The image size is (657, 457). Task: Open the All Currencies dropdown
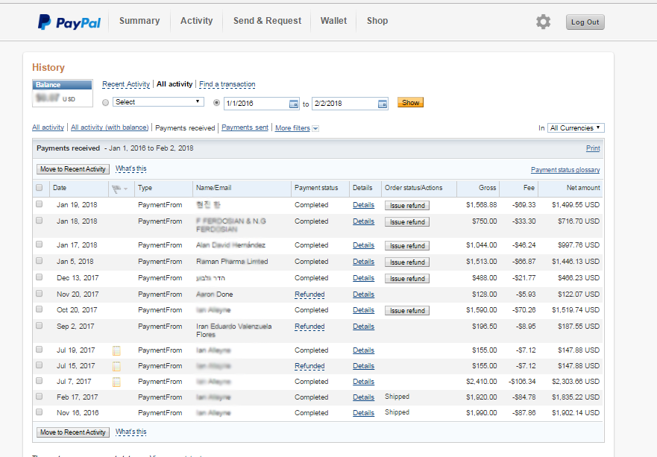576,128
